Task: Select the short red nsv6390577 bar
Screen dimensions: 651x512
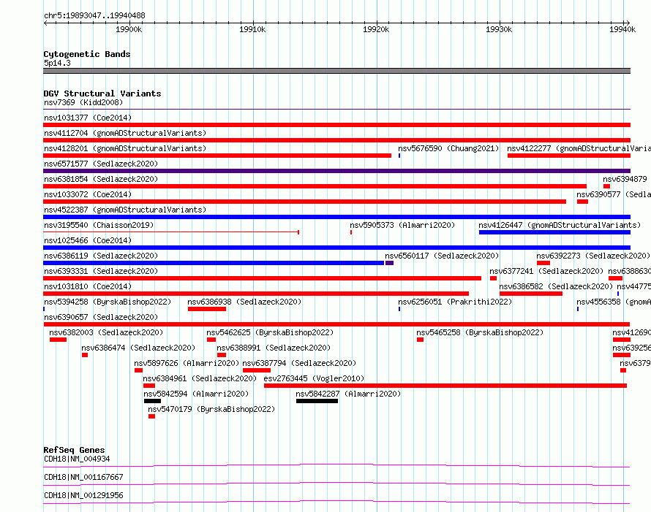Action: pos(582,202)
